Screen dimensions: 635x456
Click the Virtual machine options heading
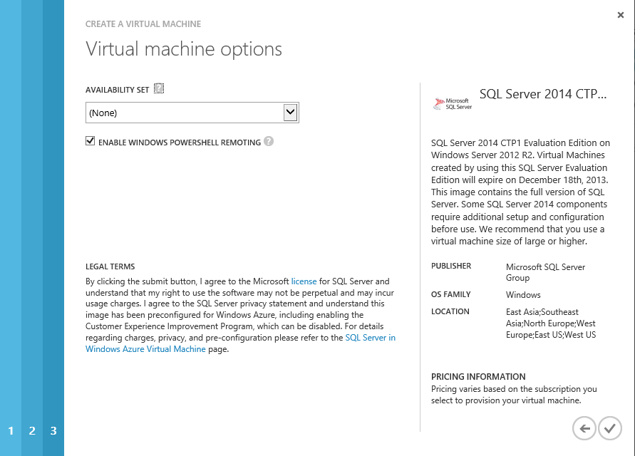coord(183,49)
